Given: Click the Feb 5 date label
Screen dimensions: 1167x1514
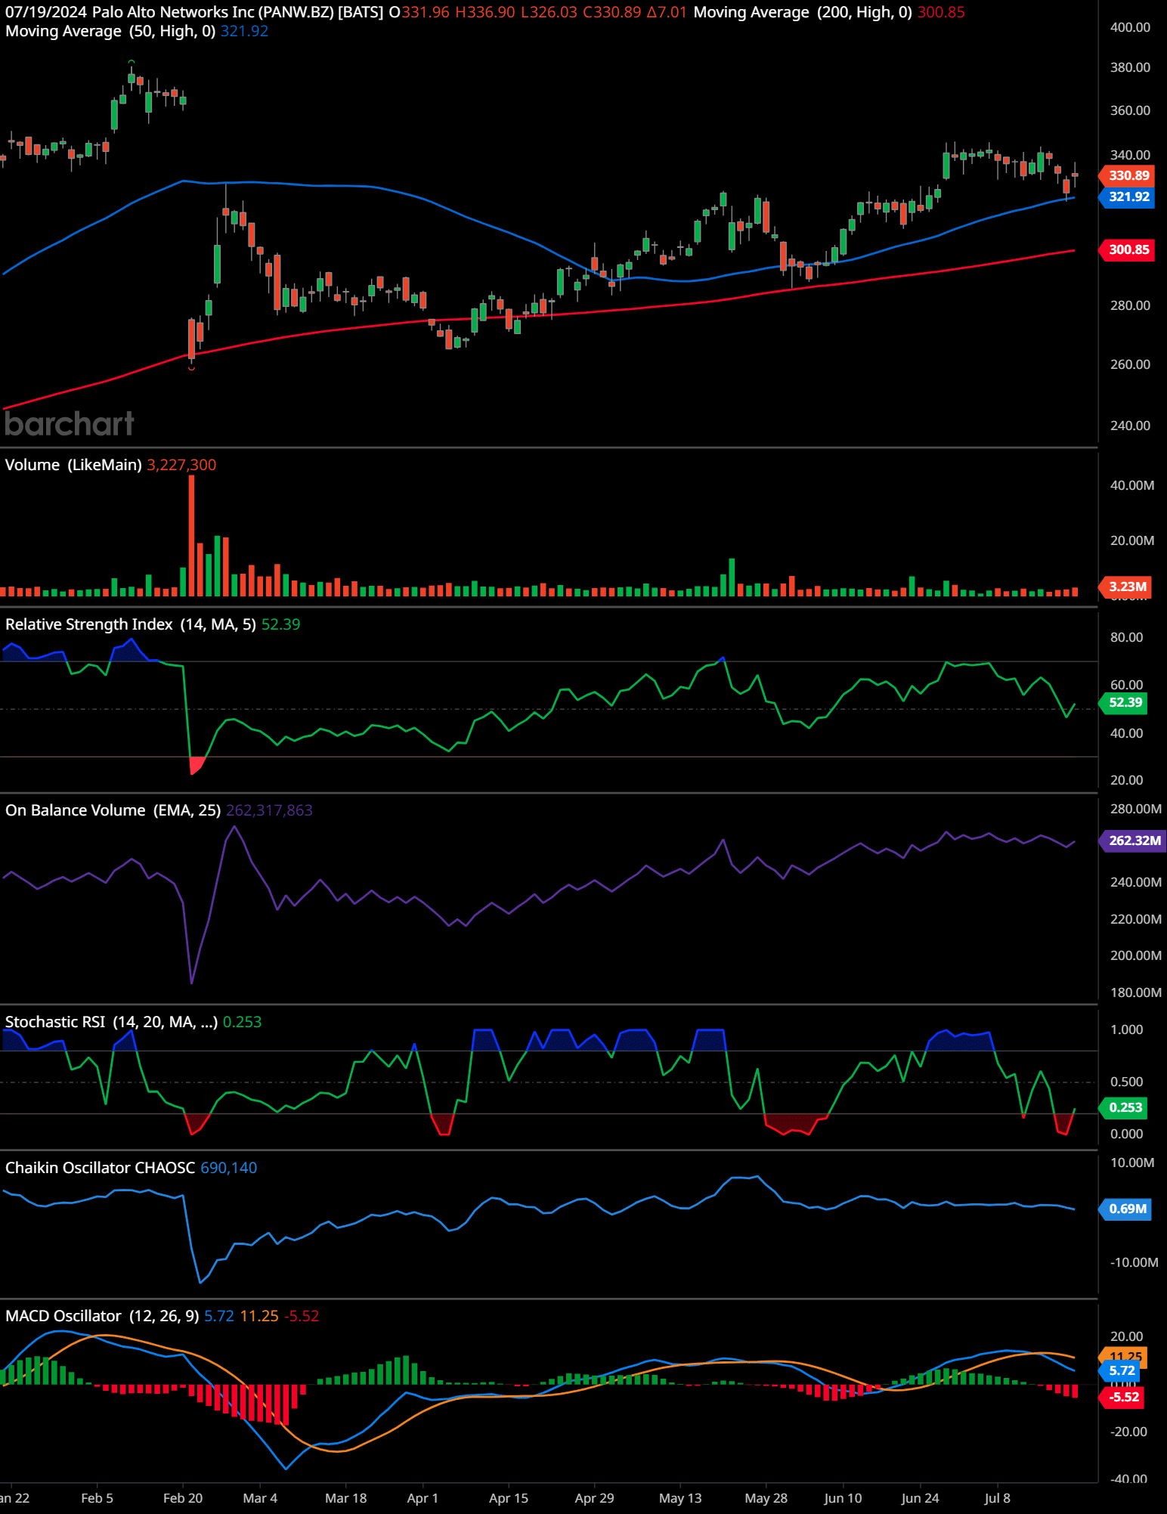Looking at the screenshot, I should click(97, 1498).
